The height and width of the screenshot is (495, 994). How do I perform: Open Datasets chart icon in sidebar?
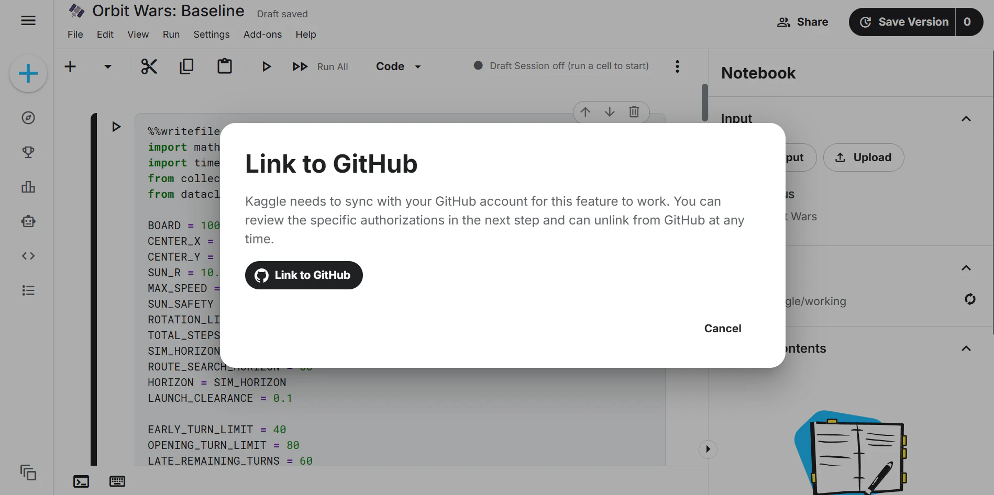[28, 187]
